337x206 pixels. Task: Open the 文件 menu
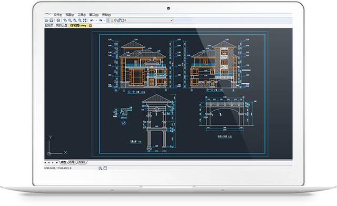57,15
